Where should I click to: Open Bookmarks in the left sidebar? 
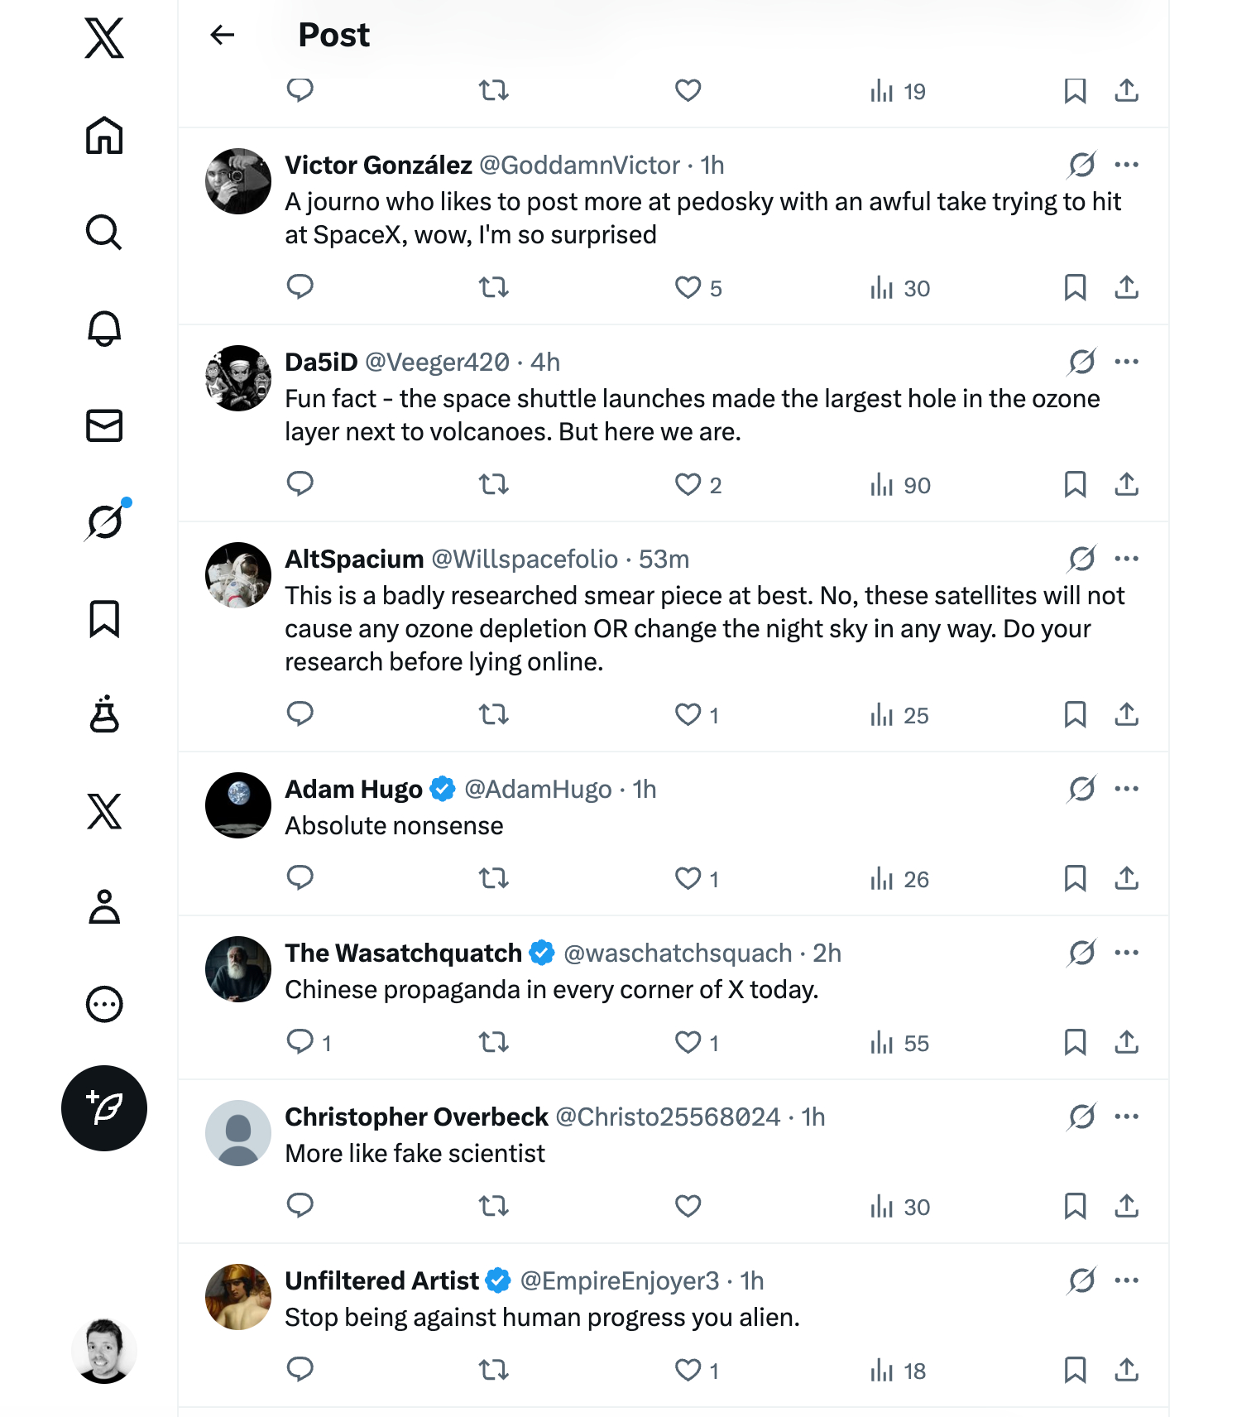point(104,619)
